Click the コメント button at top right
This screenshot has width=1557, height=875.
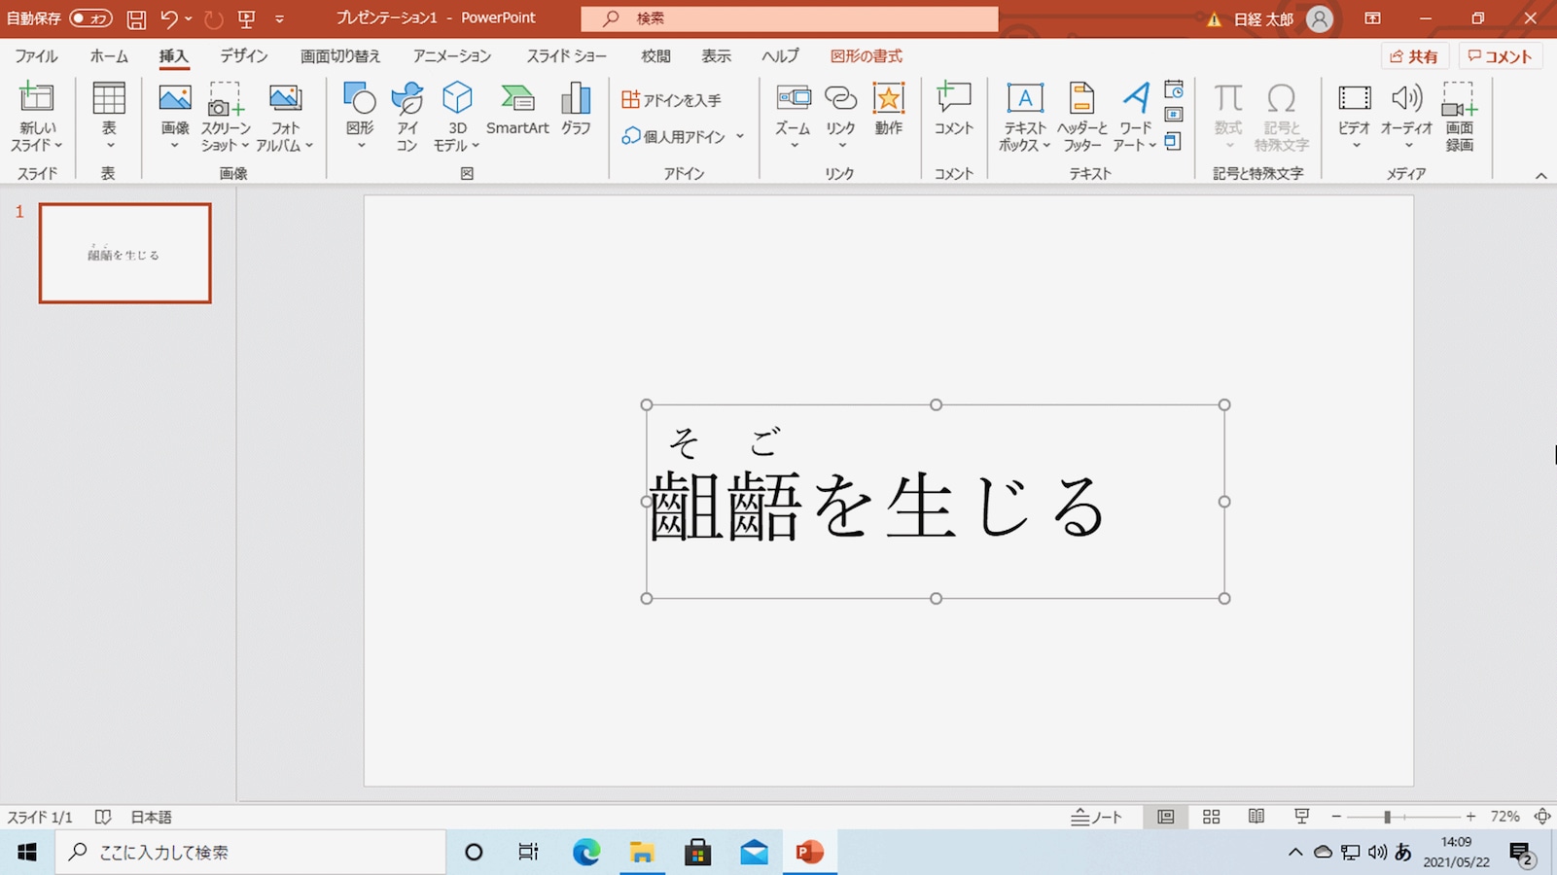(x=1501, y=56)
